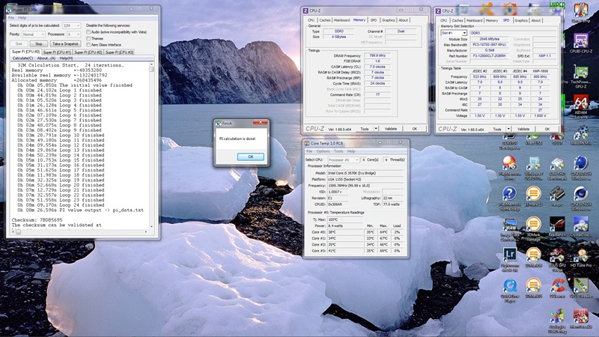
Task: Open the ROG RealBench desktop icon
Action: (557, 227)
